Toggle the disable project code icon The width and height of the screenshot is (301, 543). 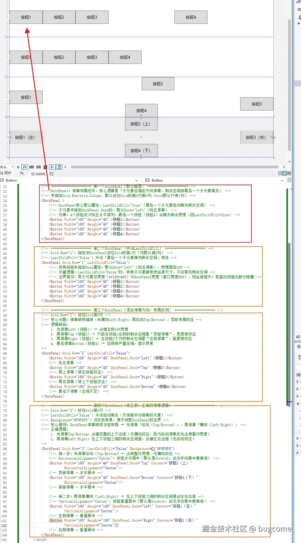point(59,167)
